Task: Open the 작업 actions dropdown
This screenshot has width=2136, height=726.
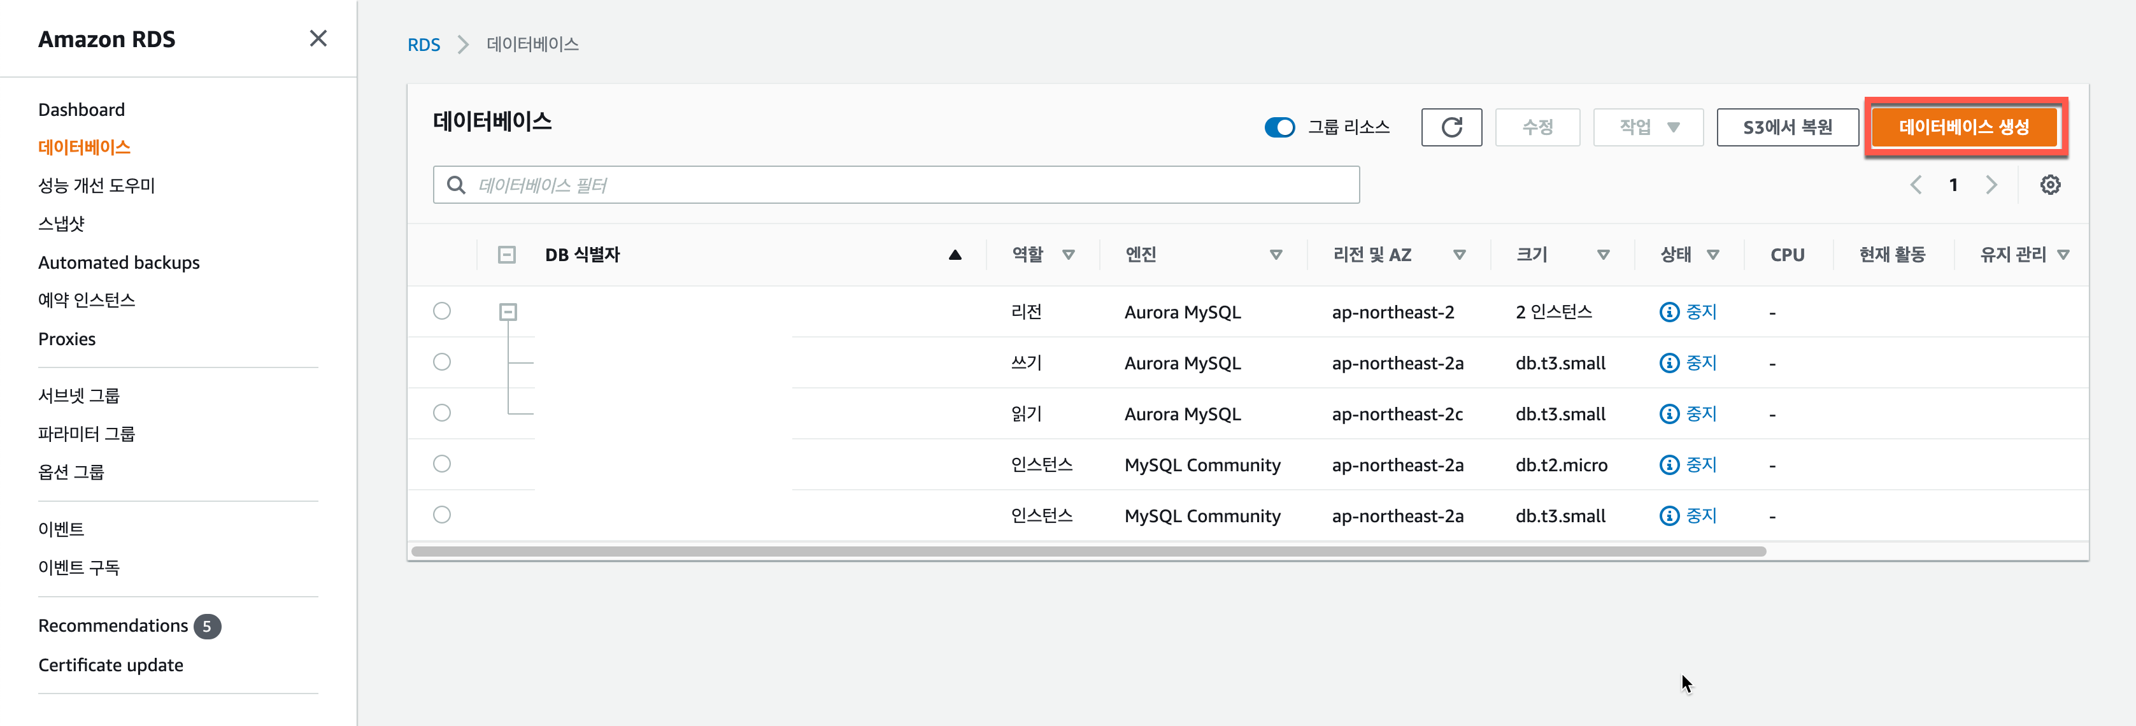Action: tap(1648, 127)
